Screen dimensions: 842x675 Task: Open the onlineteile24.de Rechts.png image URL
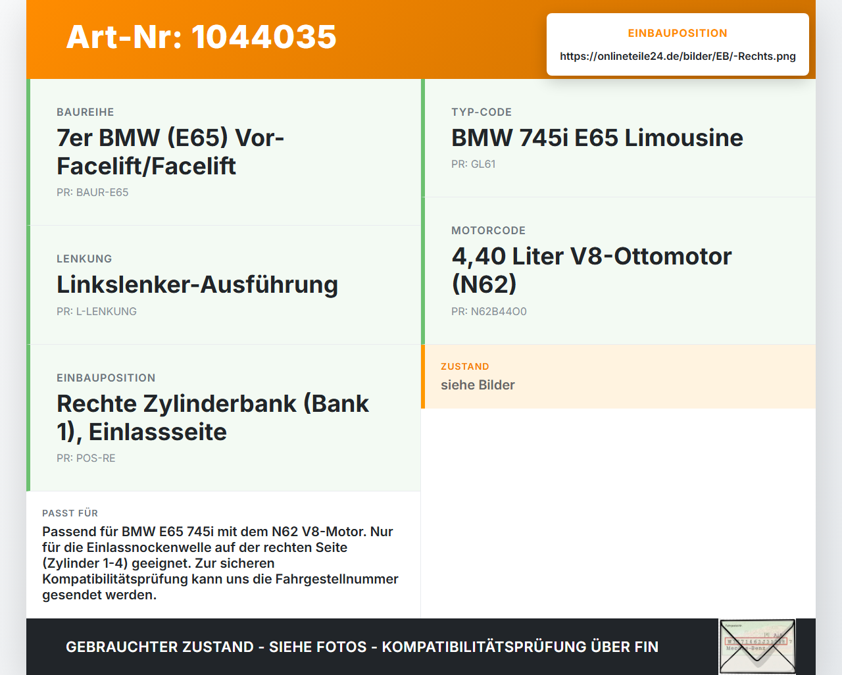pos(678,57)
